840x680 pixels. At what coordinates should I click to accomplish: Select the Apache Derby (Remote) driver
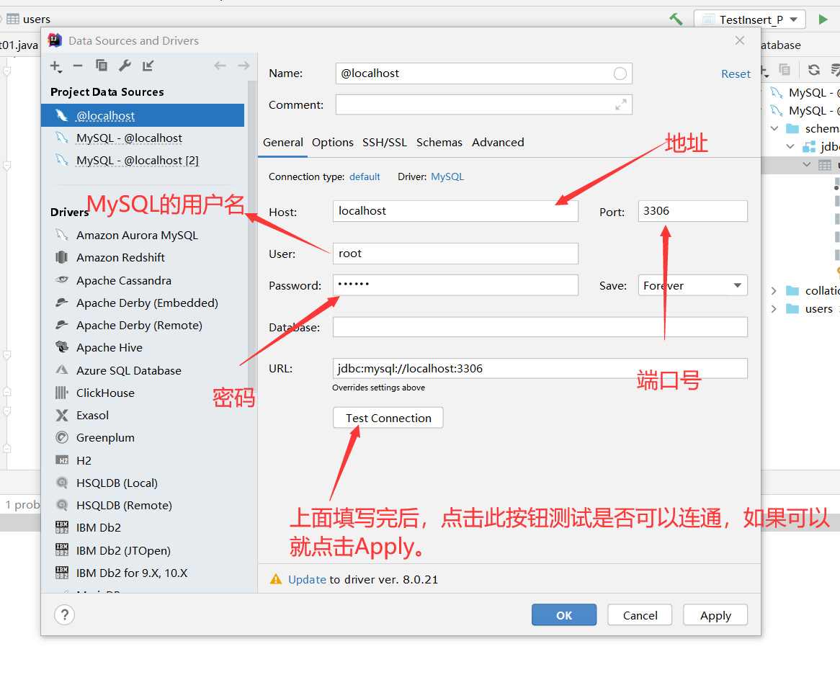139,326
